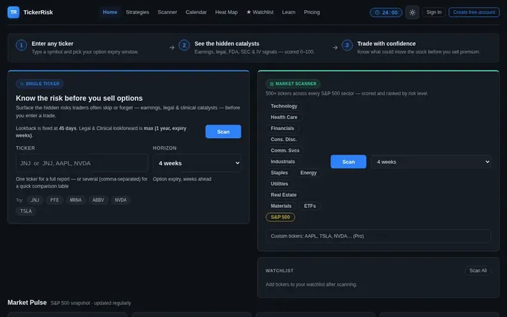Click 'Know the risk before you sell options'
The height and width of the screenshot is (317, 507).
pos(79,98)
